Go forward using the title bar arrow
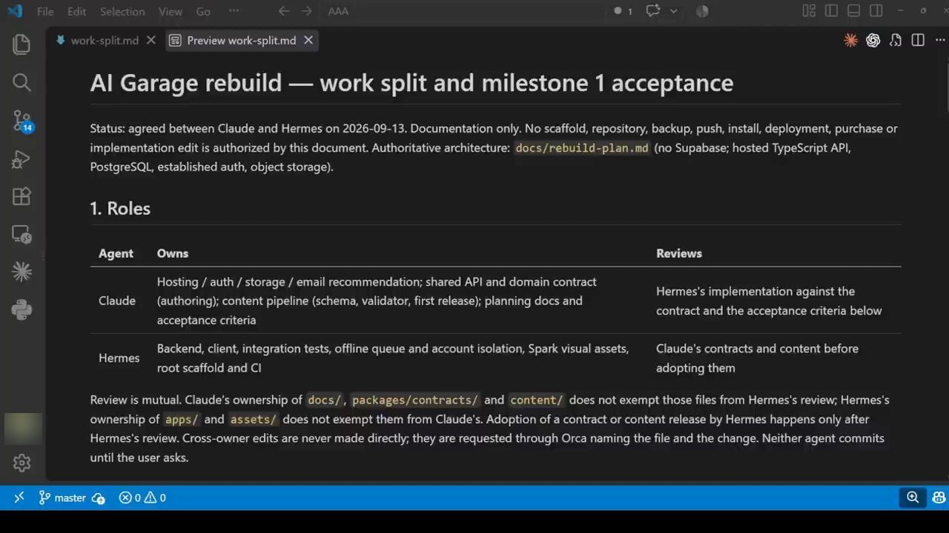This screenshot has width=949, height=533. [307, 11]
